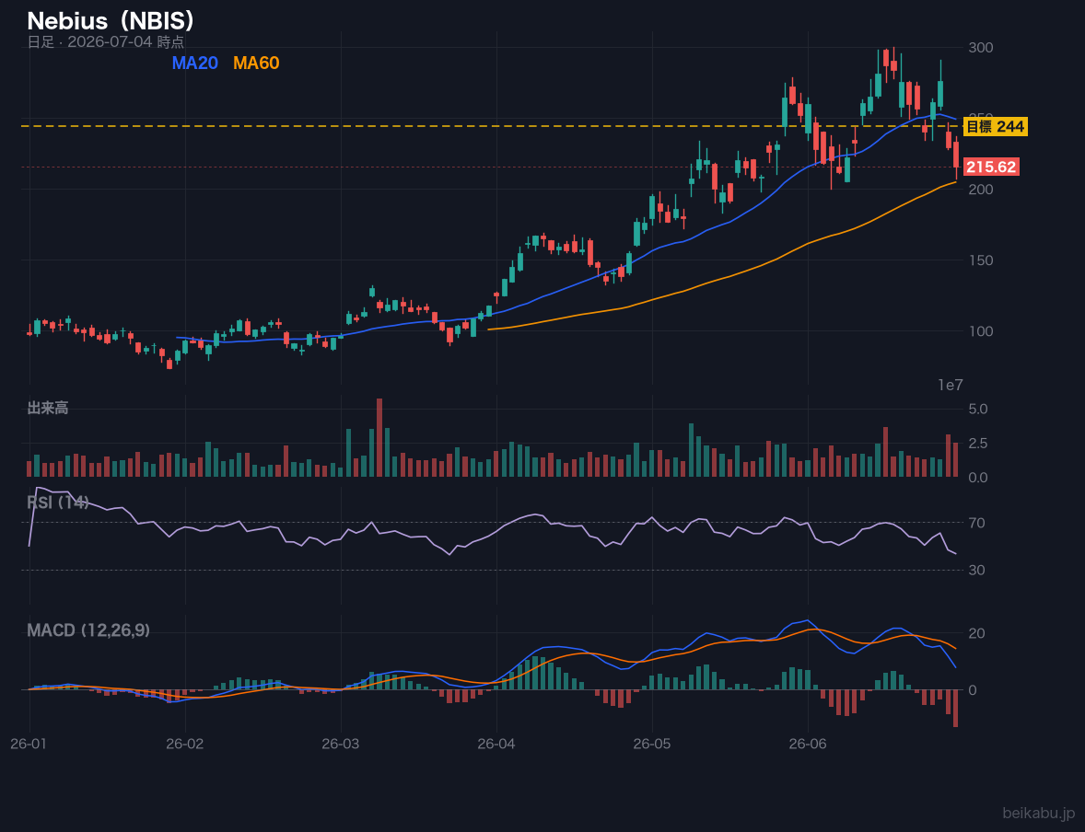Click the 出来高 volume panel label

[x=48, y=408]
